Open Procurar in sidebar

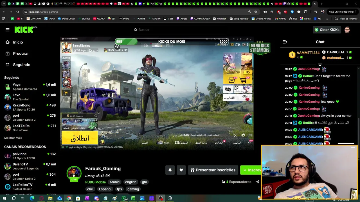click(21, 53)
